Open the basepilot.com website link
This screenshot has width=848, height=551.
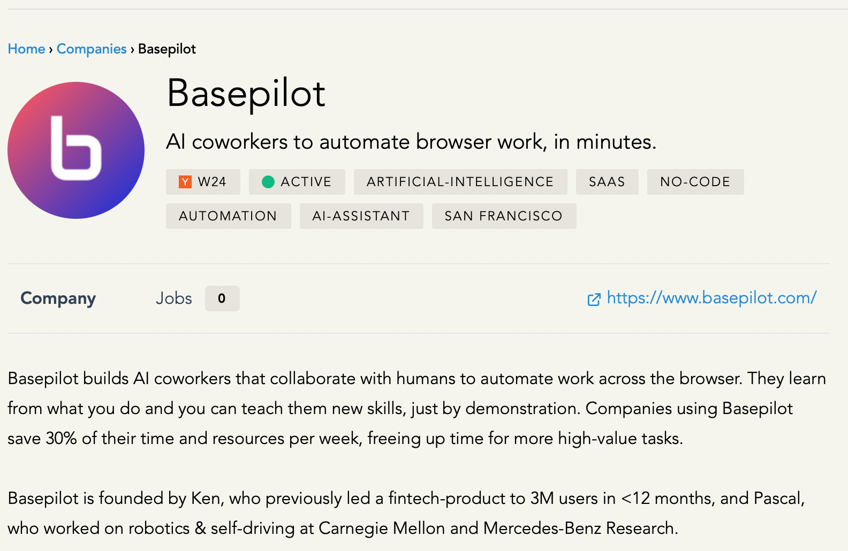[711, 298]
